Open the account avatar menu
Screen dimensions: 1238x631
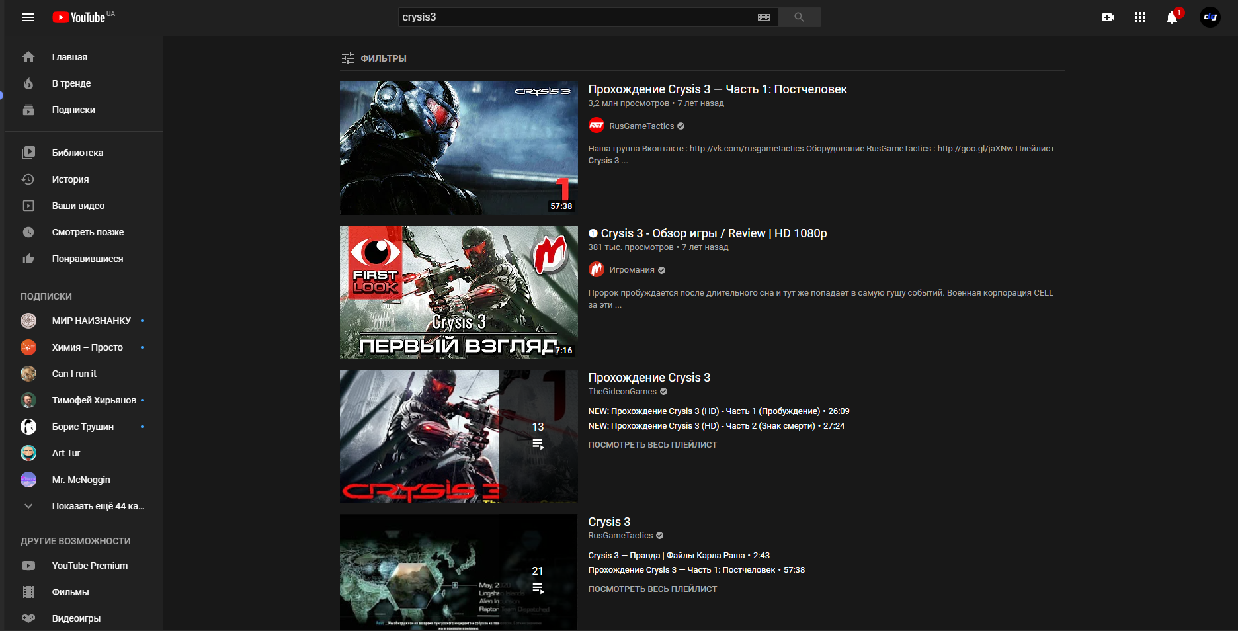pyautogui.click(x=1210, y=17)
